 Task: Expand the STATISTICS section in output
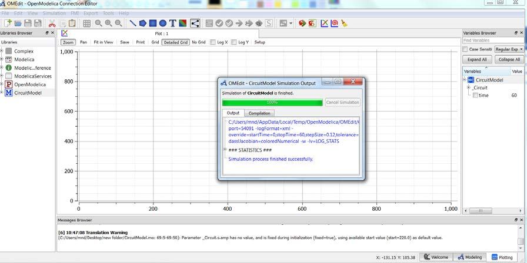pos(225,150)
